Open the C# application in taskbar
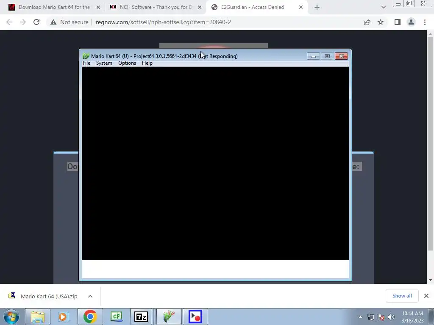 click(x=116, y=317)
